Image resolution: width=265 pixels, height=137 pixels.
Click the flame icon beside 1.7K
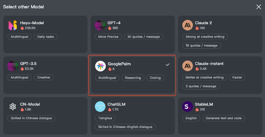pos(110,110)
